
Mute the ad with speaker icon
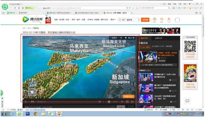(x=126, y=38)
